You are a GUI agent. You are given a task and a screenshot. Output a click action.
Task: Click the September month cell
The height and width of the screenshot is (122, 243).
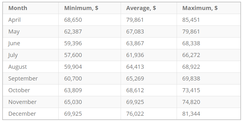23,78
